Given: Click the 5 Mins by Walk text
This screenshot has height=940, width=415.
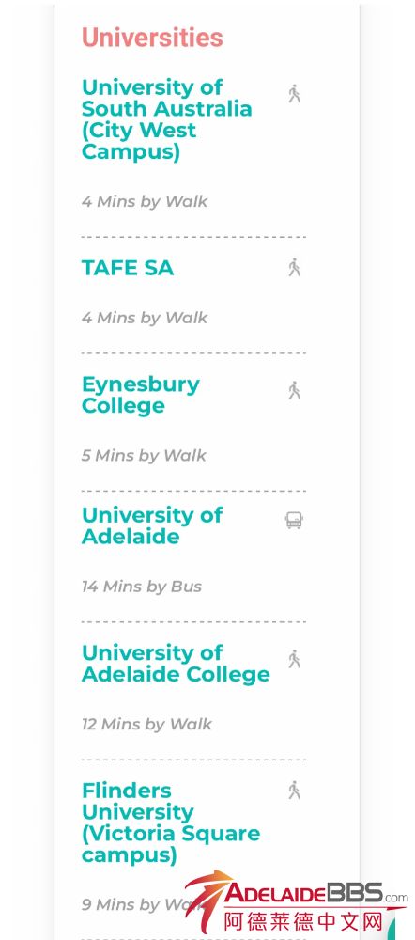Looking at the screenshot, I should (x=144, y=456).
